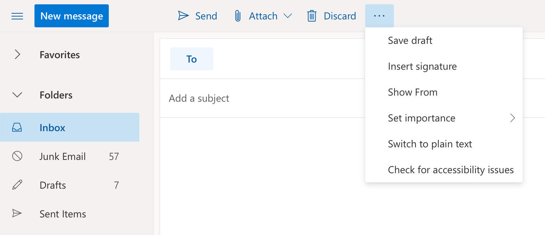This screenshot has width=545, height=235.
Task: Click the Send paper plane icon
Action: click(183, 16)
